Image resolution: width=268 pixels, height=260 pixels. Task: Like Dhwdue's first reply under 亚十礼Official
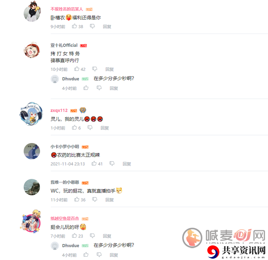86,88
